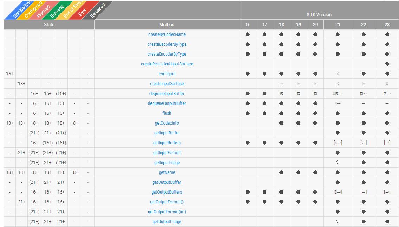The image size is (399, 227).
Task: Click the 21+ cell in getInputBuffer row
Action: 47,133
